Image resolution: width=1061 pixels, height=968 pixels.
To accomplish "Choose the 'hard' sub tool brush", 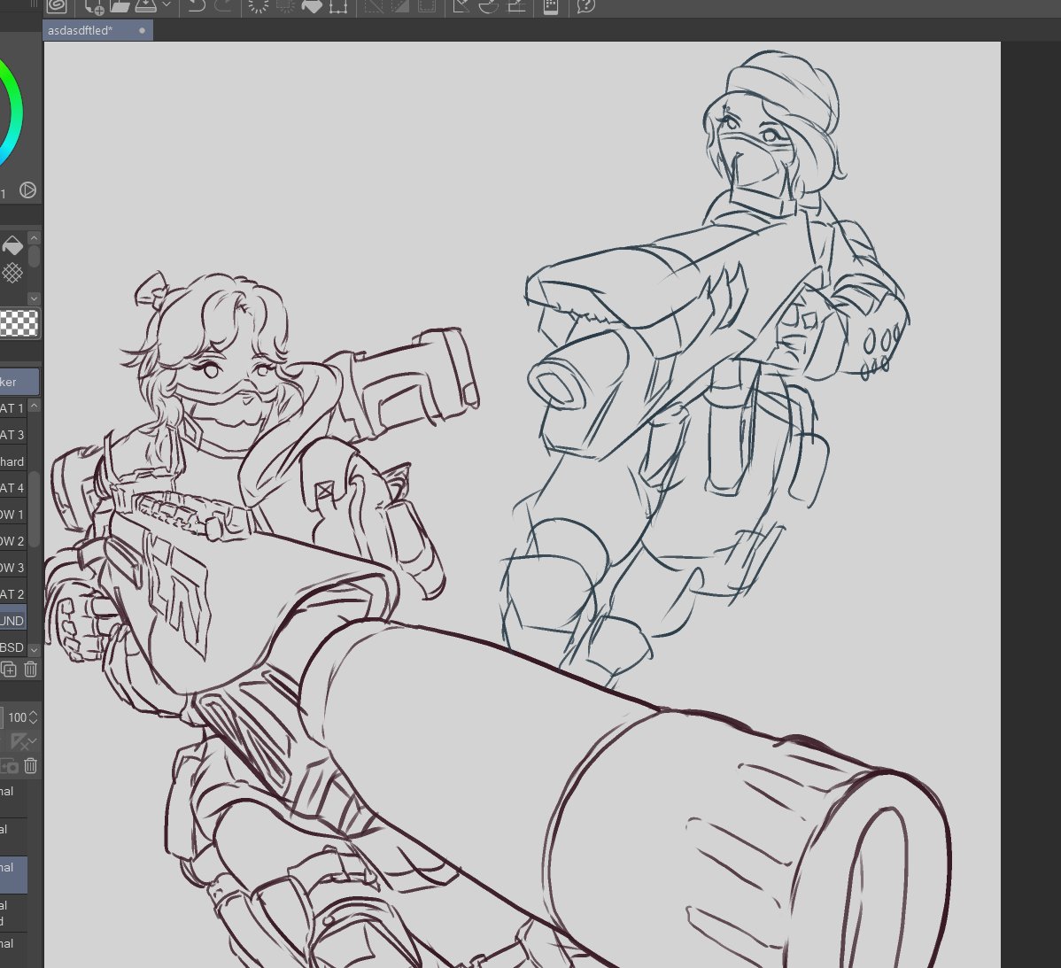I will [x=13, y=462].
